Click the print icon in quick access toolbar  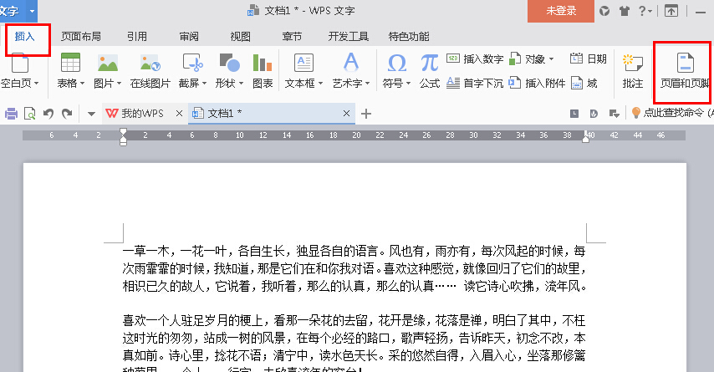[x=12, y=114]
